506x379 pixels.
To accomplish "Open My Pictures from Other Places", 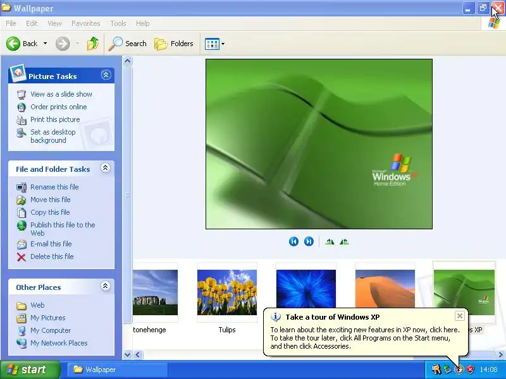I will pos(48,318).
